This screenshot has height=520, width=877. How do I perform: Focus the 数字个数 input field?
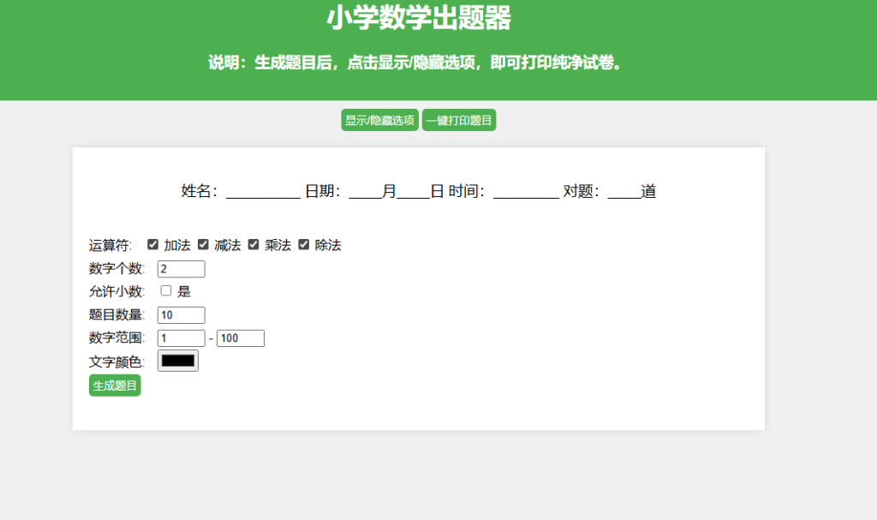click(x=181, y=269)
